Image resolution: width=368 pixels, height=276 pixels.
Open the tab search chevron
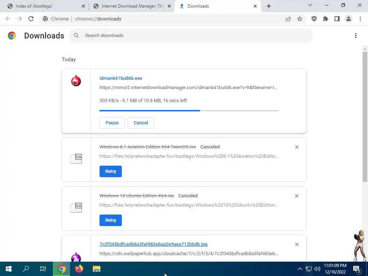click(310, 5)
